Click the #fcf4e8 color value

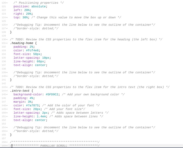(32, 50)
